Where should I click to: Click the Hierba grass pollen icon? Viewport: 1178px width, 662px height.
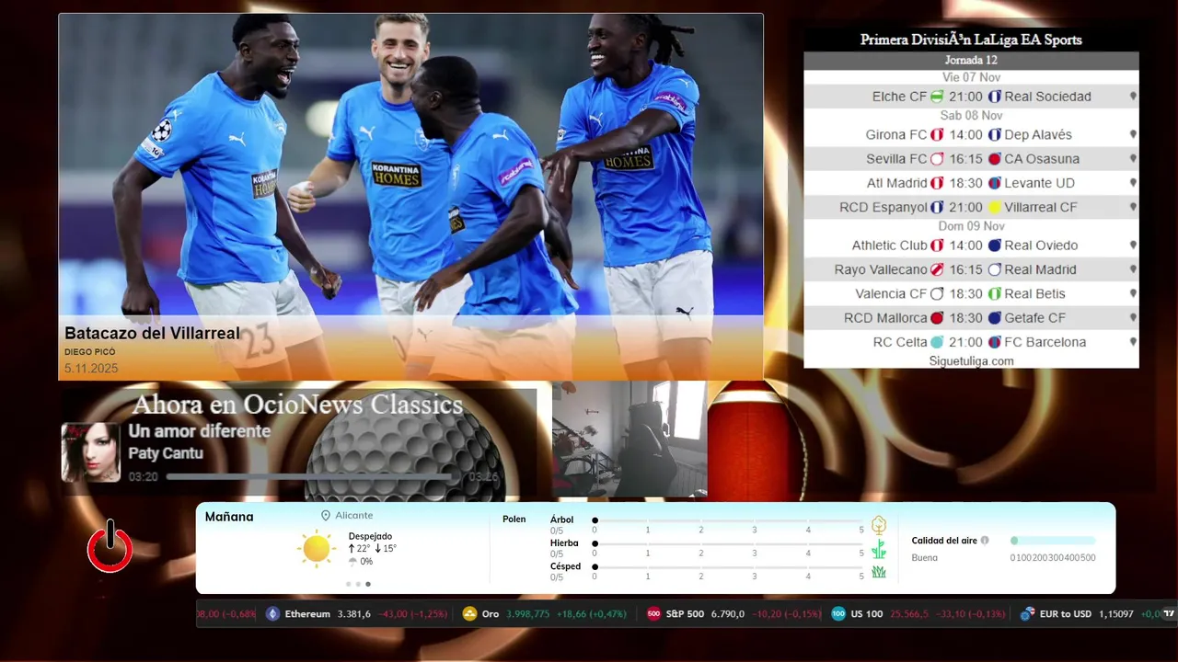[x=879, y=549]
